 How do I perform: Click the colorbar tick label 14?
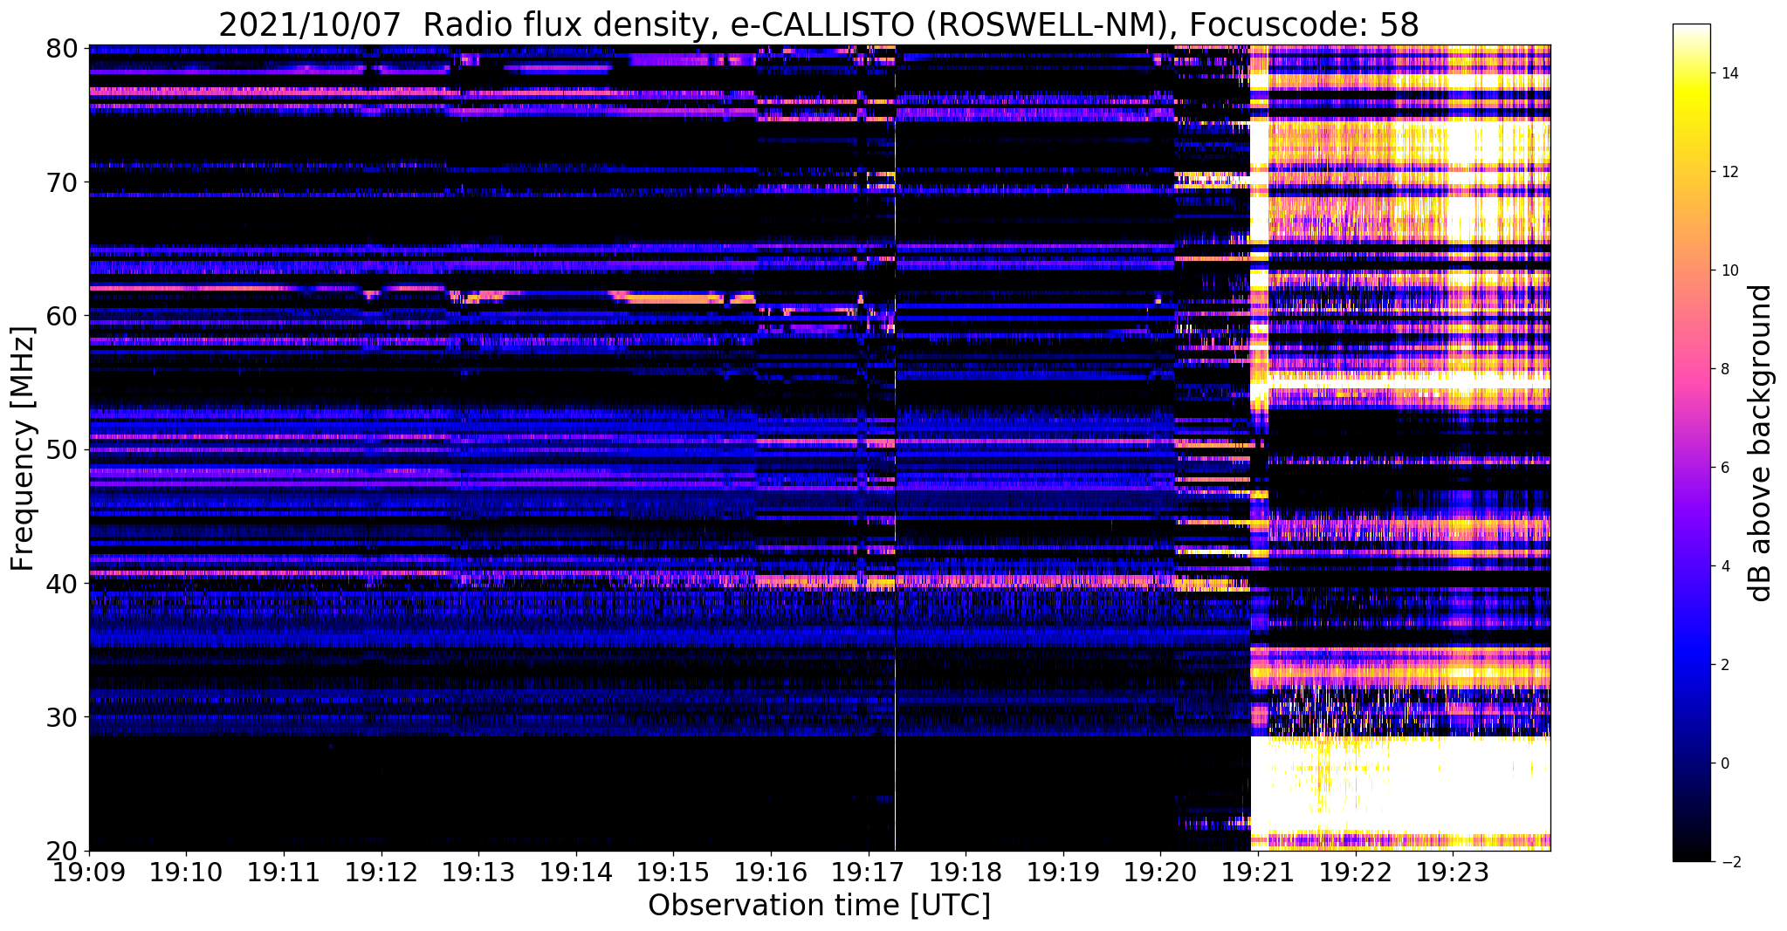pos(1729,73)
